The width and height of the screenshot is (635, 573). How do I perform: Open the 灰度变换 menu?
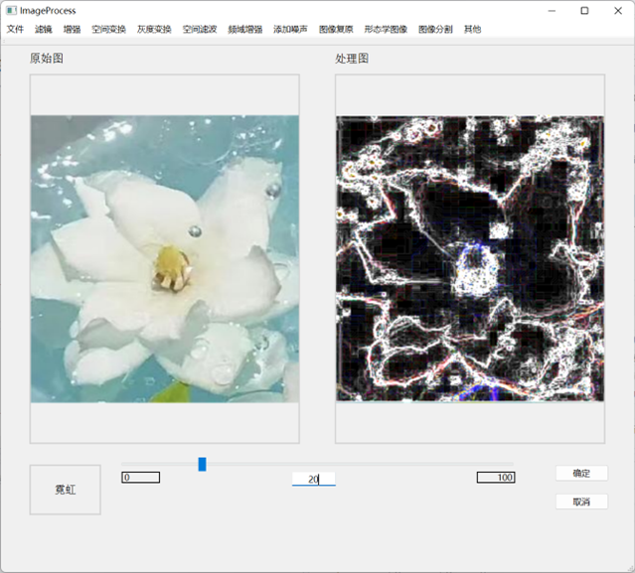[x=154, y=30]
